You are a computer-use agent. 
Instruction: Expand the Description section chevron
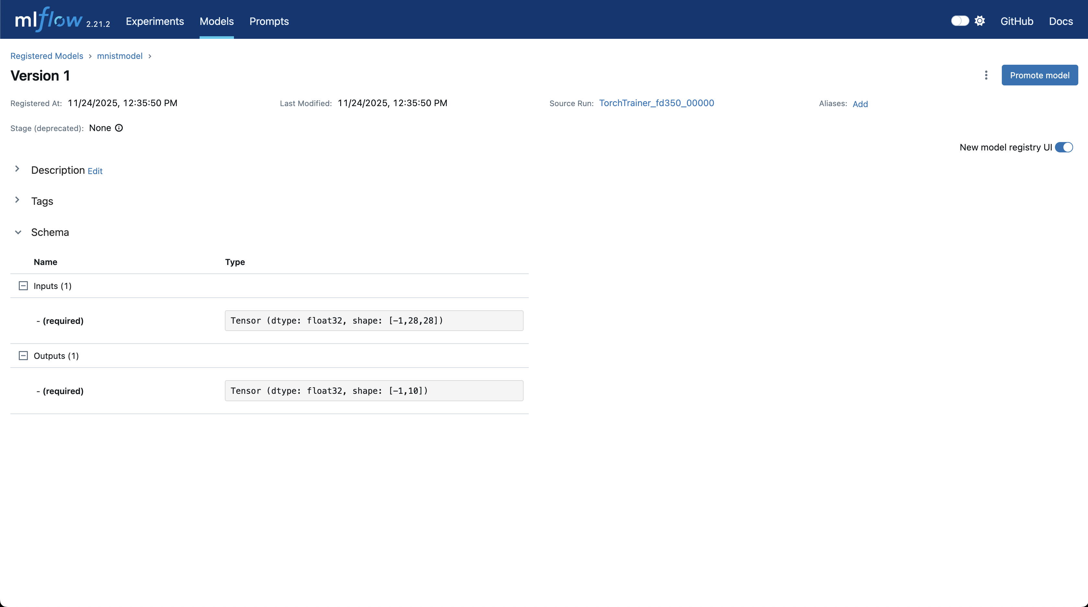(x=17, y=169)
